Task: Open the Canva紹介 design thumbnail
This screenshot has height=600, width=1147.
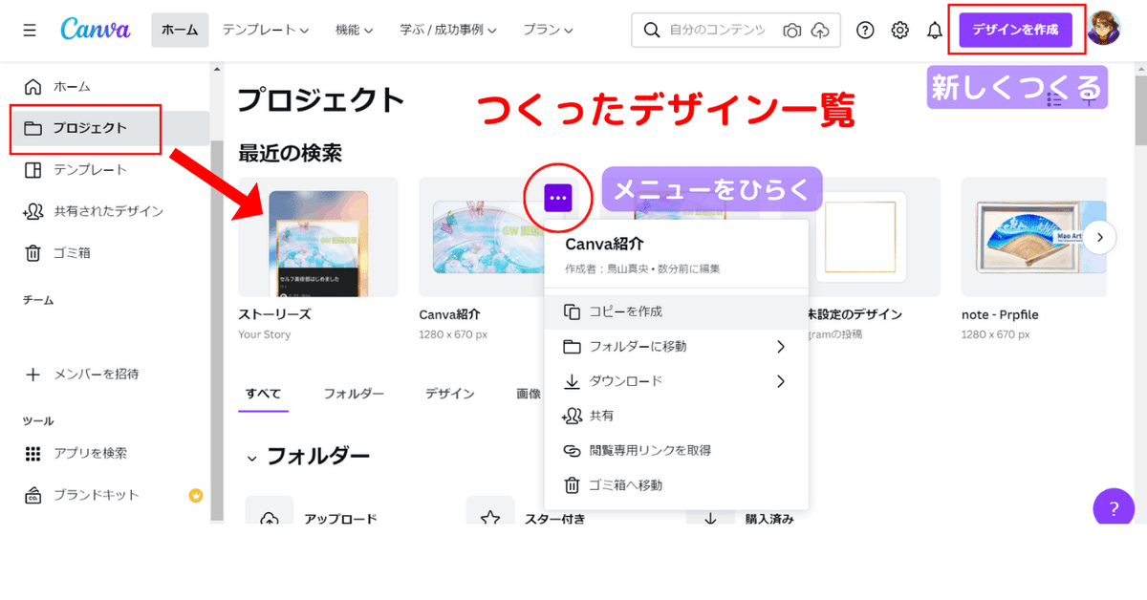Action: pos(483,237)
